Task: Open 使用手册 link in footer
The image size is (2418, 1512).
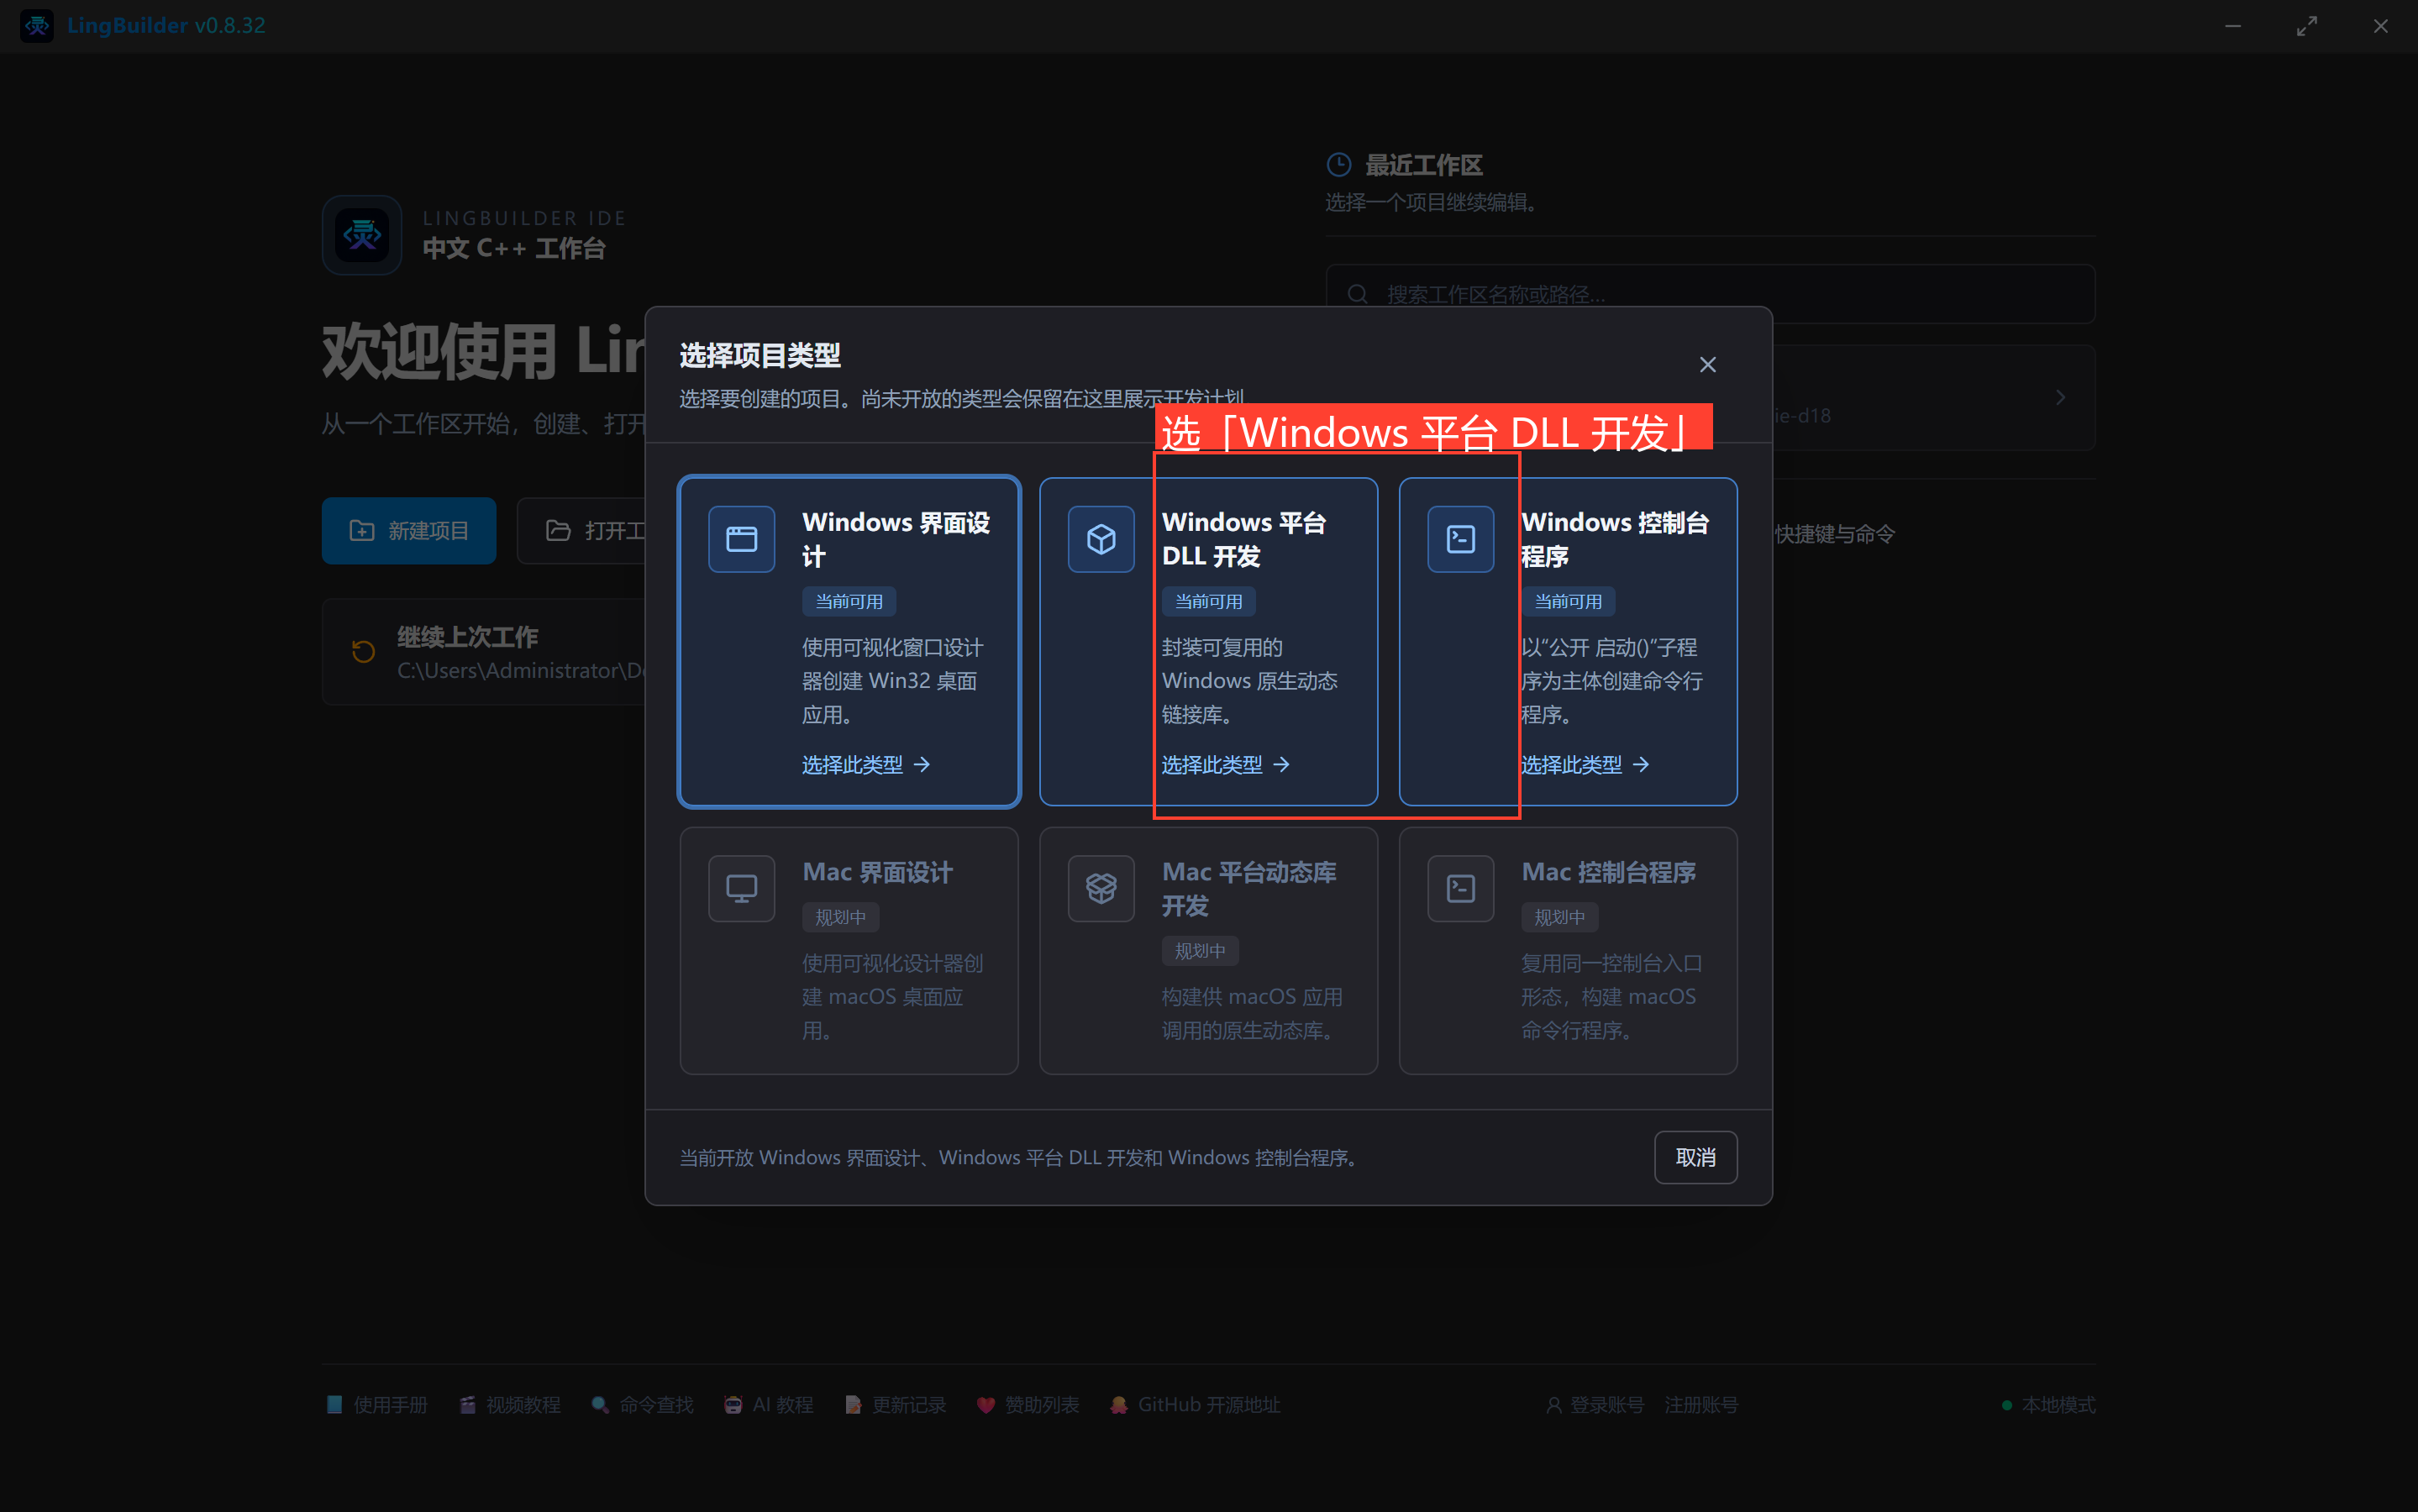Action: tap(377, 1404)
